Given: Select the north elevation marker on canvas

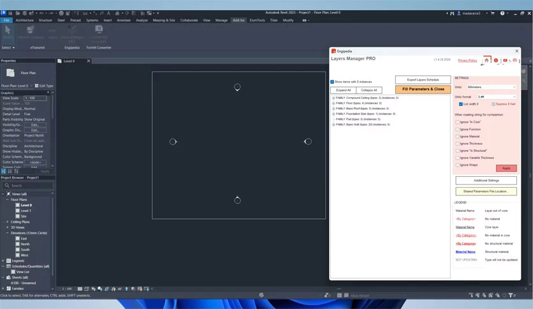Looking at the screenshot, I should click(237, 87).
